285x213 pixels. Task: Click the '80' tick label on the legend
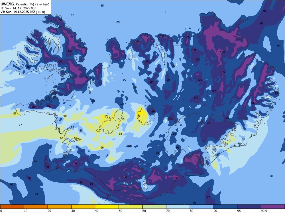192,211
